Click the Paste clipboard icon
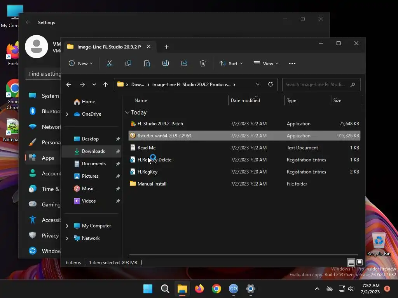 pos(147,63)
